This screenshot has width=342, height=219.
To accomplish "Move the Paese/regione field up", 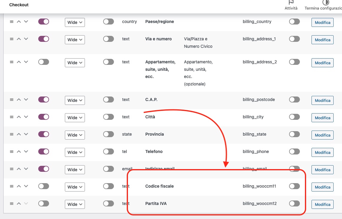I will (x=19, y=22).
